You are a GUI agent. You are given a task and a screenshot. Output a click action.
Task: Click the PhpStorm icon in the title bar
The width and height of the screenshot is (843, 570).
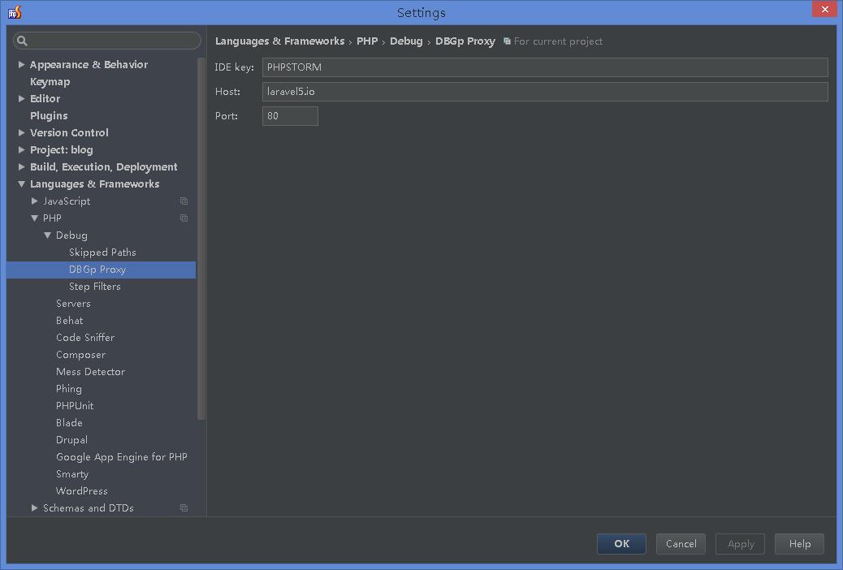[x=14, y=11]
